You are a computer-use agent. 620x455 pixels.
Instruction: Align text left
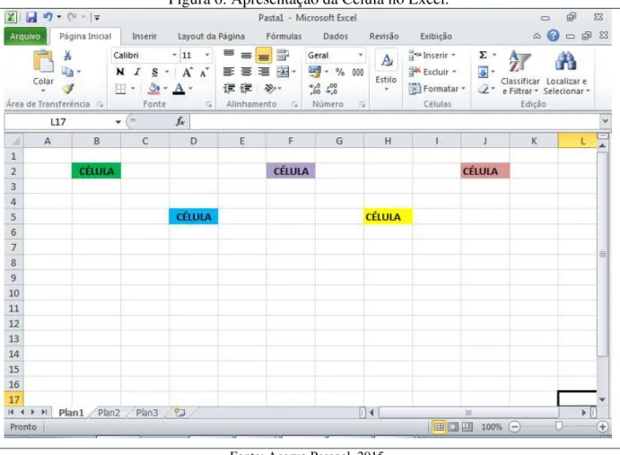(x=229, y=72)
